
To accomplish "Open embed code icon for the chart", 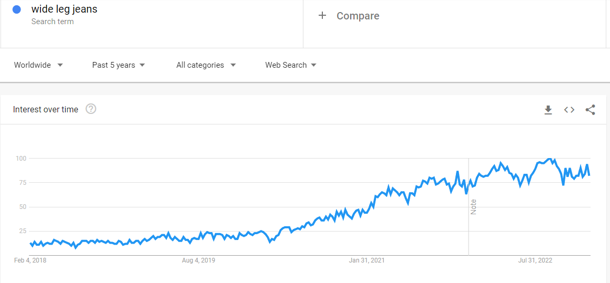I will [569, 110].
